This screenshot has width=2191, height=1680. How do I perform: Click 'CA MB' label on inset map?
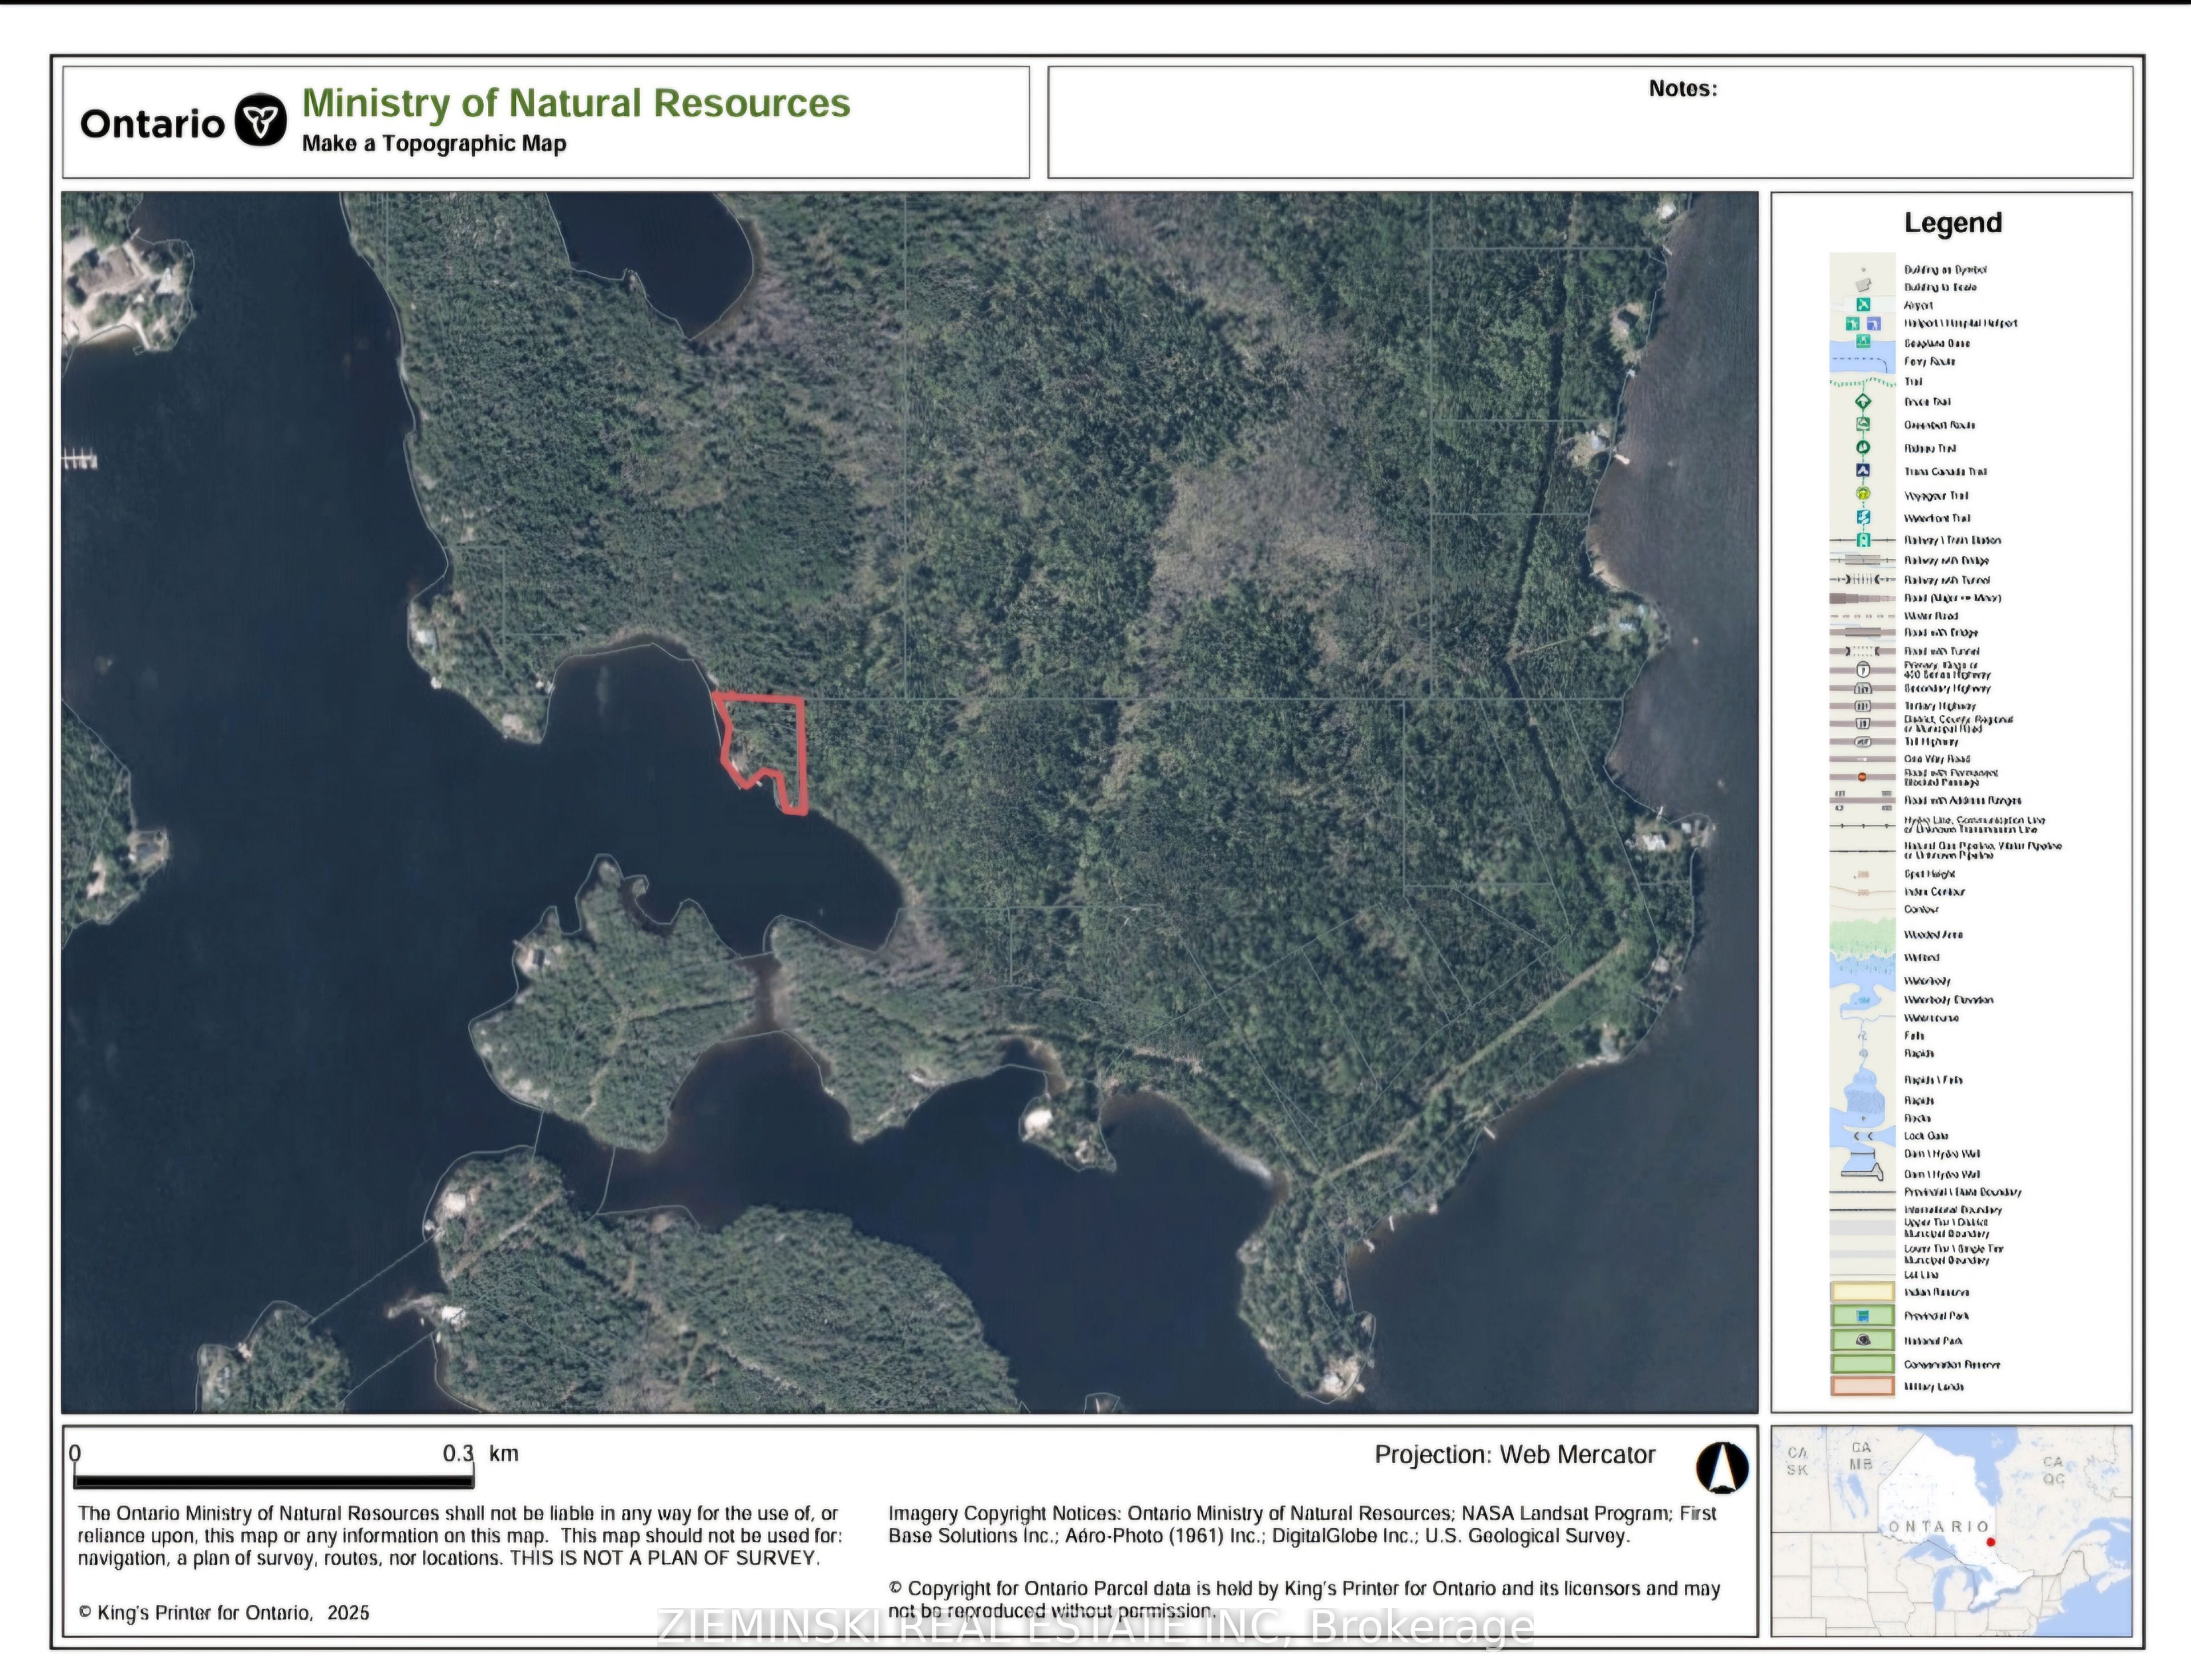click(1861, 1456)
